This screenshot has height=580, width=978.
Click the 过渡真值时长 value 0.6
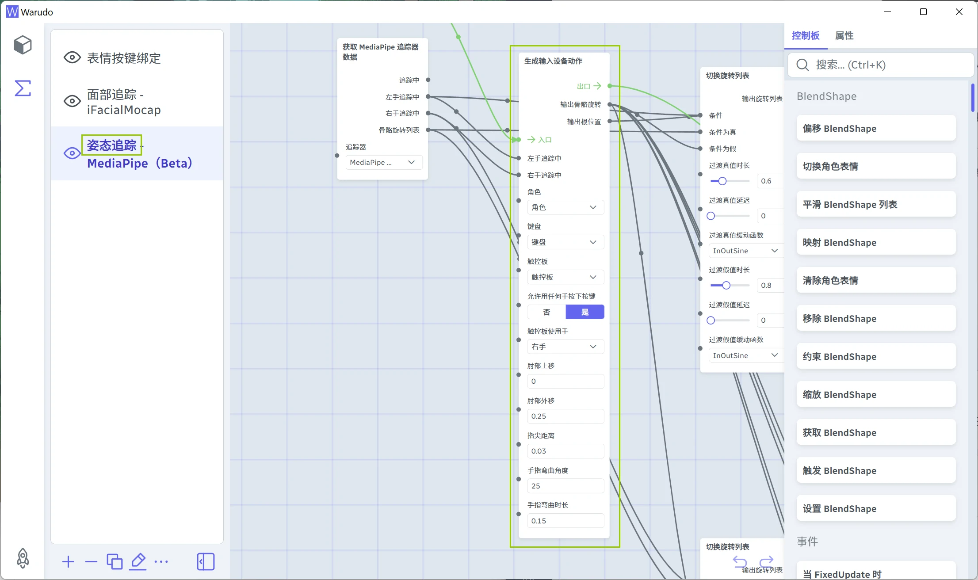click(x=770, y=181)
